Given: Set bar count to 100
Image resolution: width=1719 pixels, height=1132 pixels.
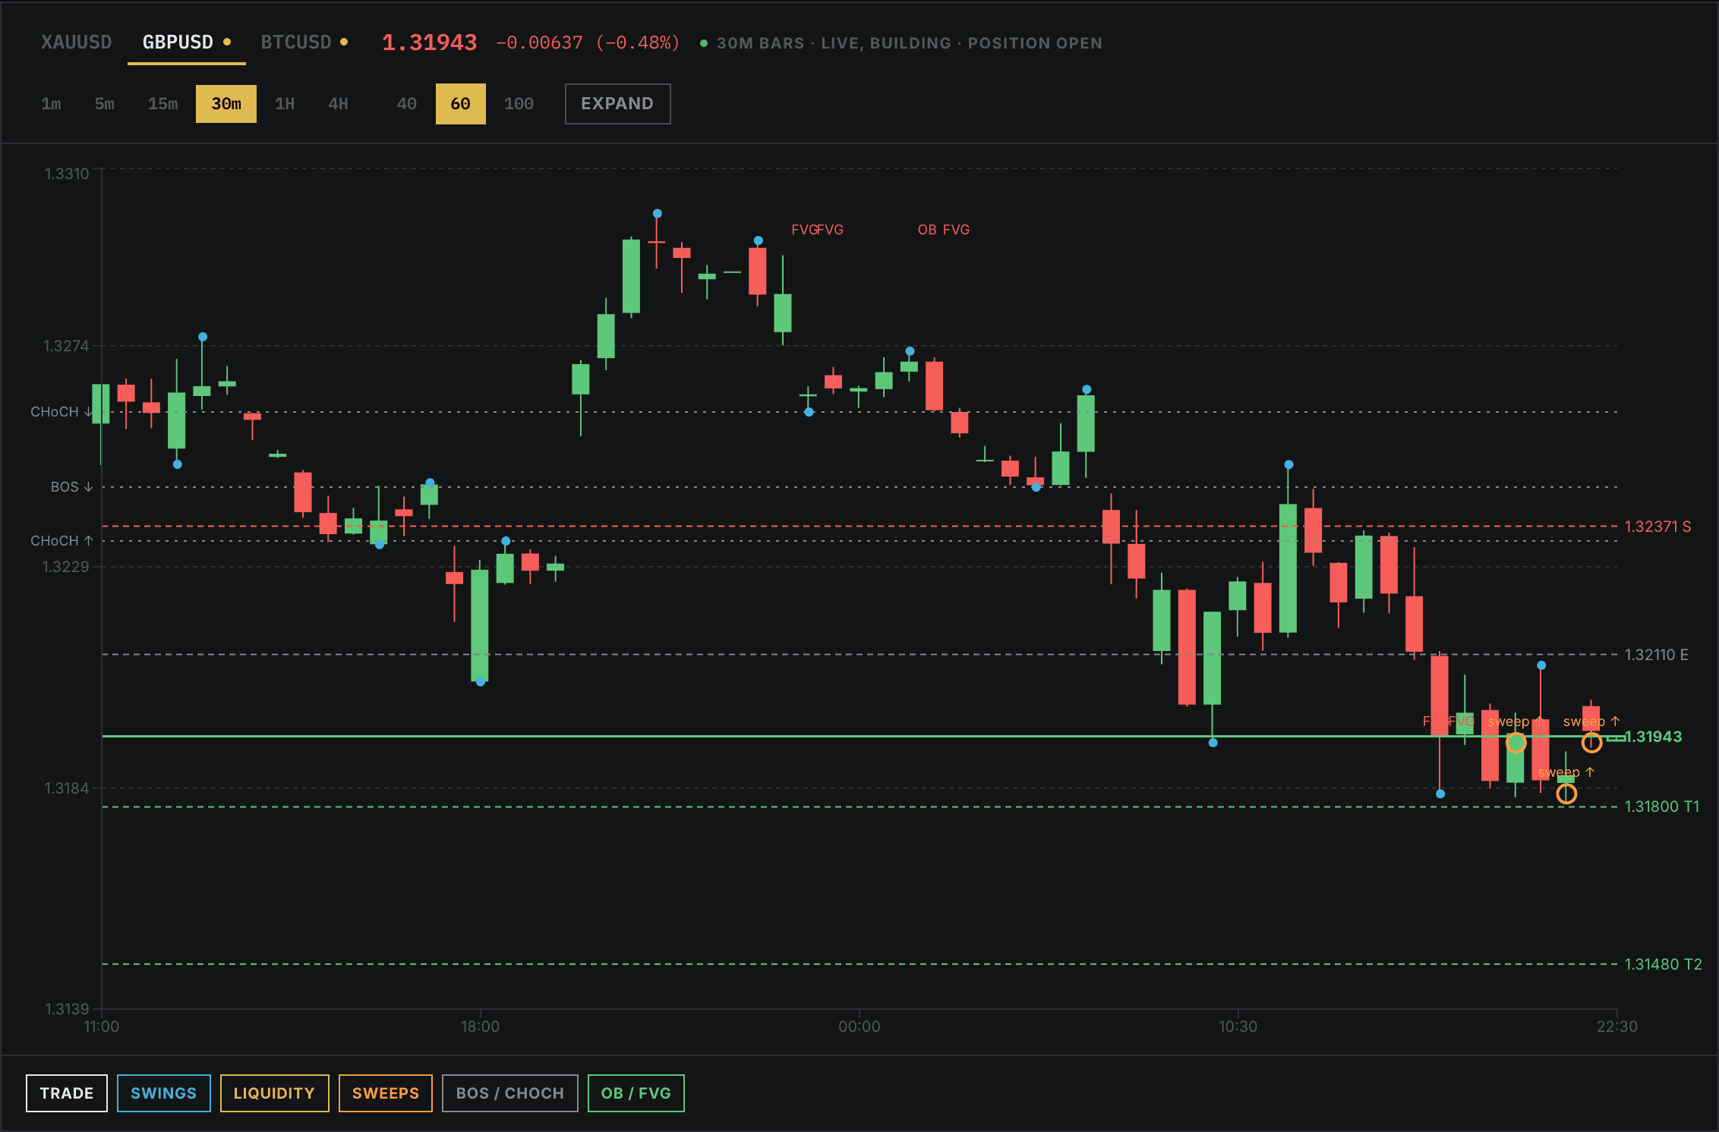Looking at the screenshot, I should click(519, 104).
